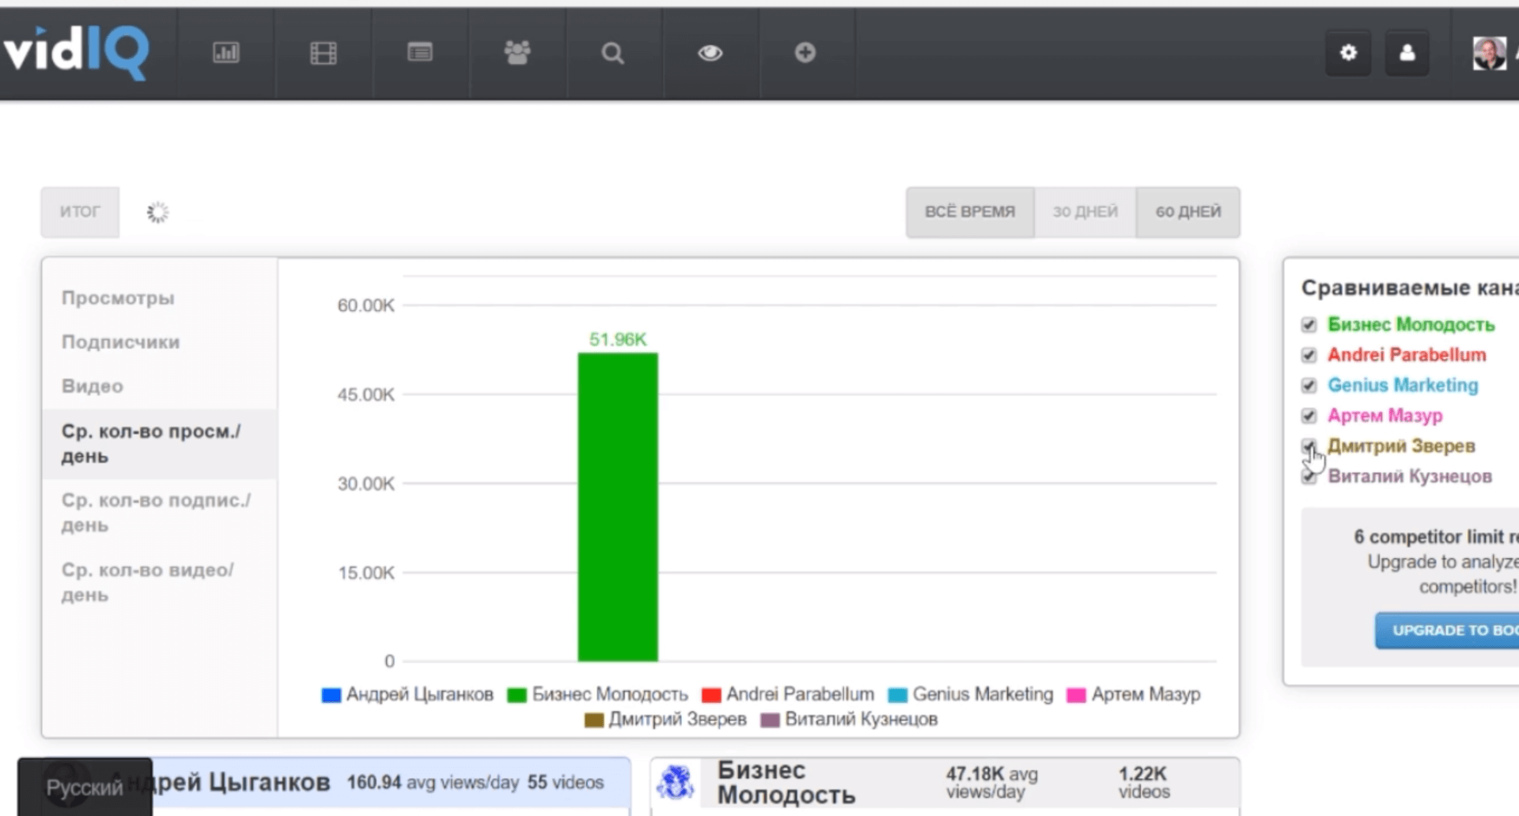Toggle the Виталий Кузнецов checkbox

coord(1309,477)
